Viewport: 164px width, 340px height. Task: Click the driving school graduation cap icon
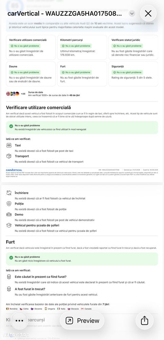(x=9, y=225)
